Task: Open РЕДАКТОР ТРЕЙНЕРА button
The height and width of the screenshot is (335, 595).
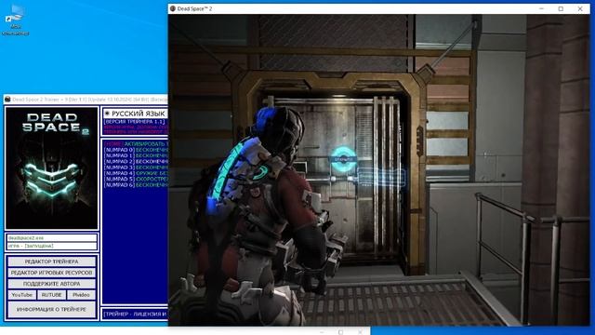Action: [x=52, y=261]
